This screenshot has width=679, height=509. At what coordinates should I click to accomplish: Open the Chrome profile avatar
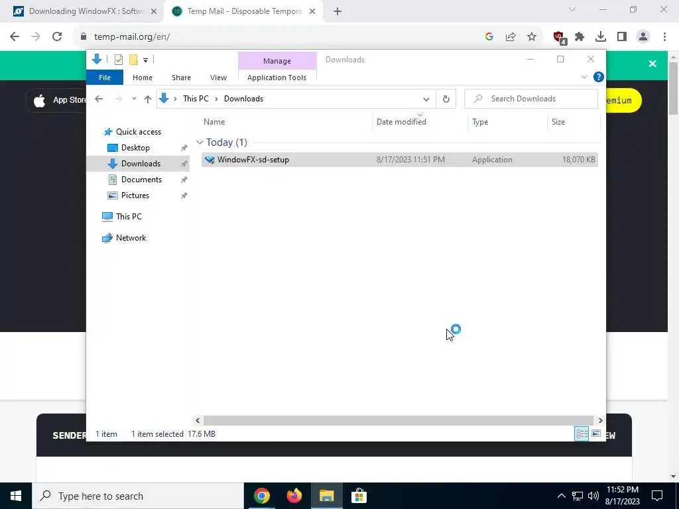pos(643,37)
